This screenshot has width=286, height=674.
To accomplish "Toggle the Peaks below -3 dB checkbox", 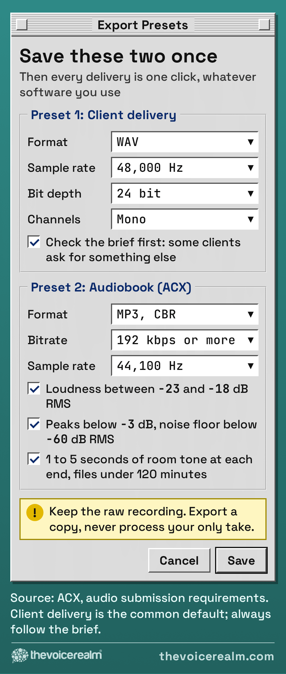I will pyautogui.click(x=34, y=424).
